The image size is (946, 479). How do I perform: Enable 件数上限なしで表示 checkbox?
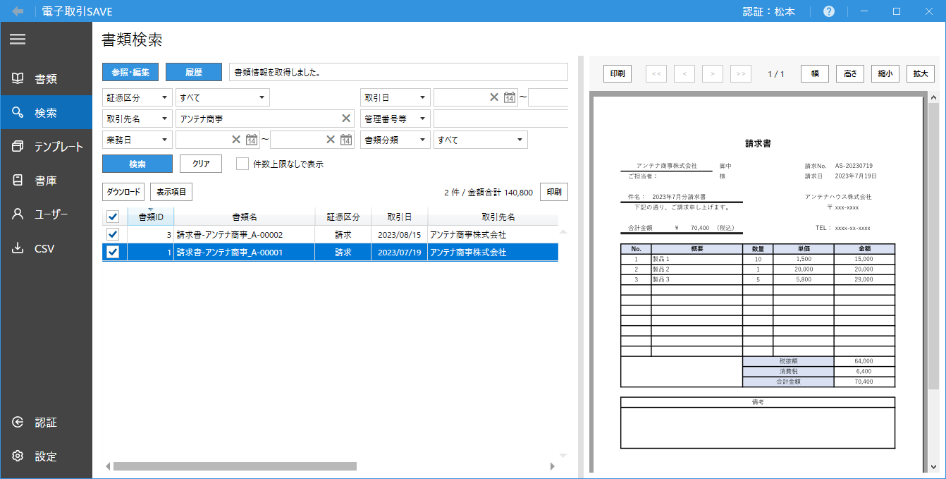(x=242, y=164)
